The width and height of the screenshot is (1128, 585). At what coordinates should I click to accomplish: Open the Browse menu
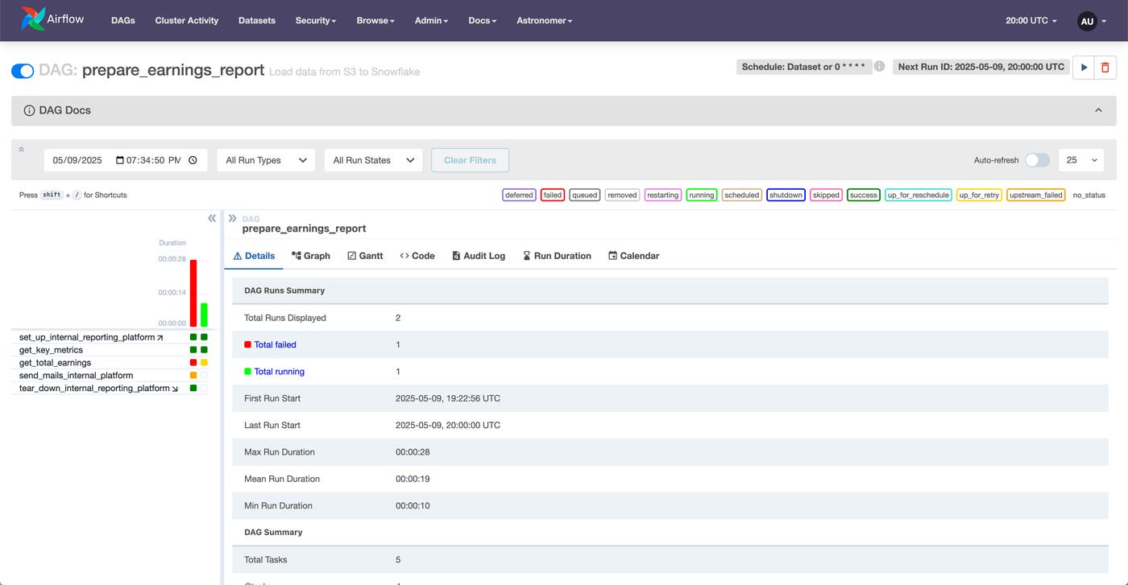tap(375, 21)
